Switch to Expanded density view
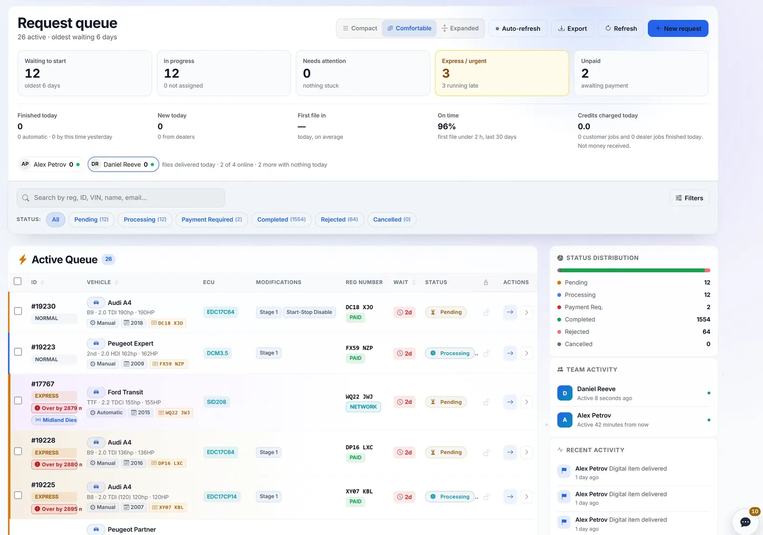This screenshot has height=535, width=763. tap(460, 29)
